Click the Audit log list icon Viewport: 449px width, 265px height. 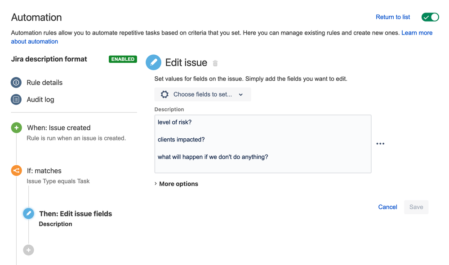click(x=16, y=99)
